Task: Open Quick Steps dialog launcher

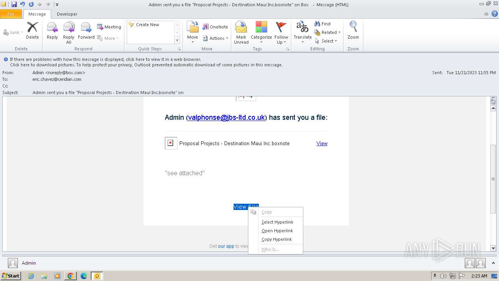Action: (x=179, y=49)
